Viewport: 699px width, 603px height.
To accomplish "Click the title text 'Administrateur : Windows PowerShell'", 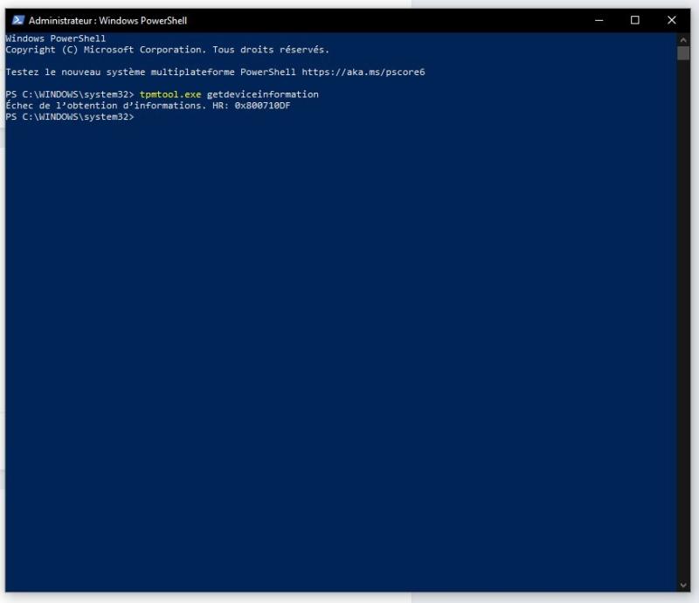I will [107, 20].
